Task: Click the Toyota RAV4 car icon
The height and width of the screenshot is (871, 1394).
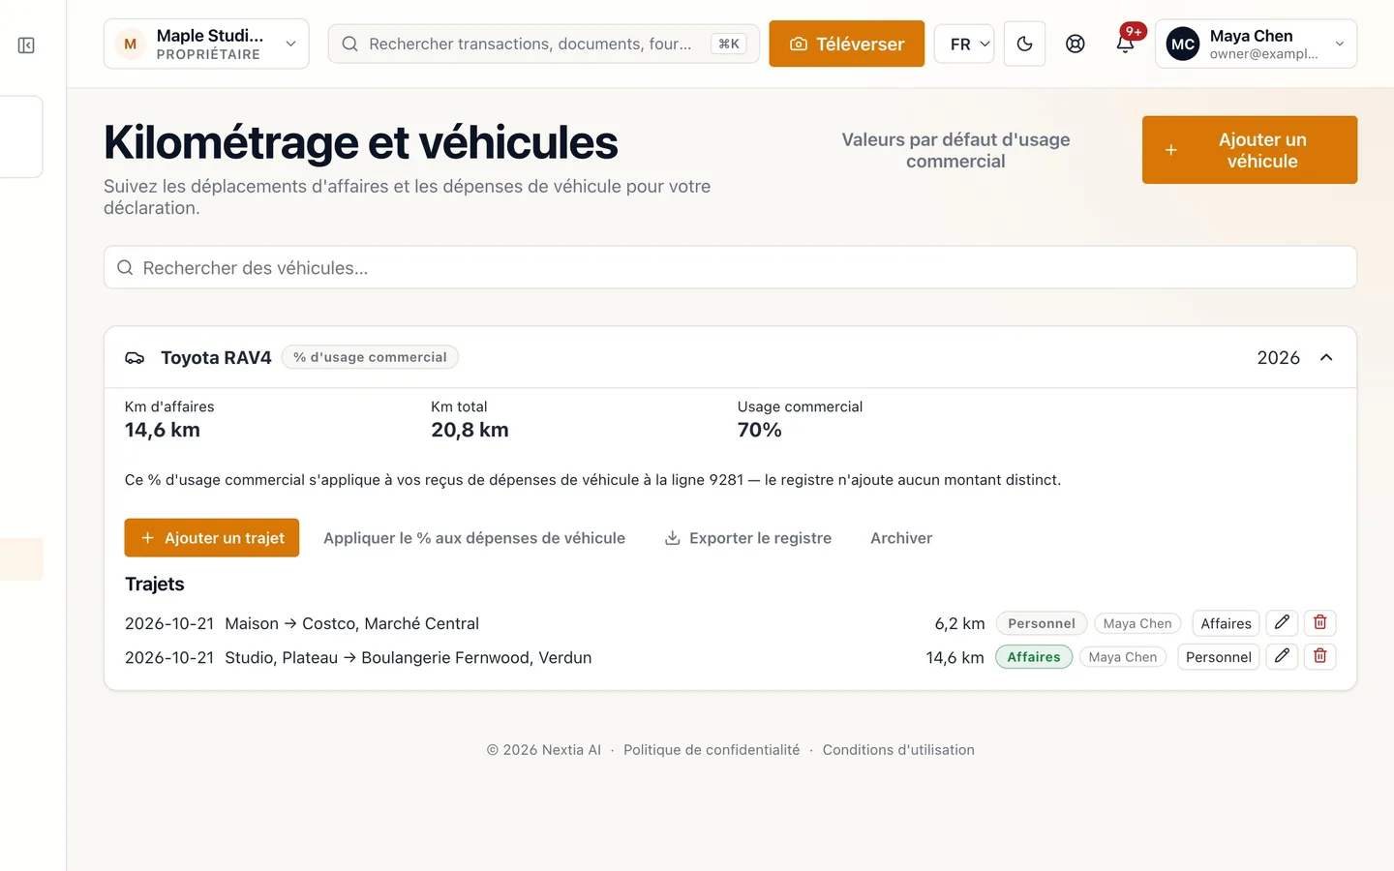Action: coord(135,358)
